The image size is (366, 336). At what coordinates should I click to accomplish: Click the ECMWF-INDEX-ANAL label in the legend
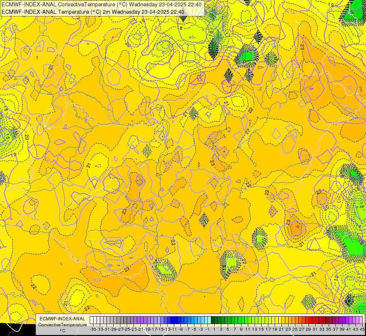[x=62, y=319]
